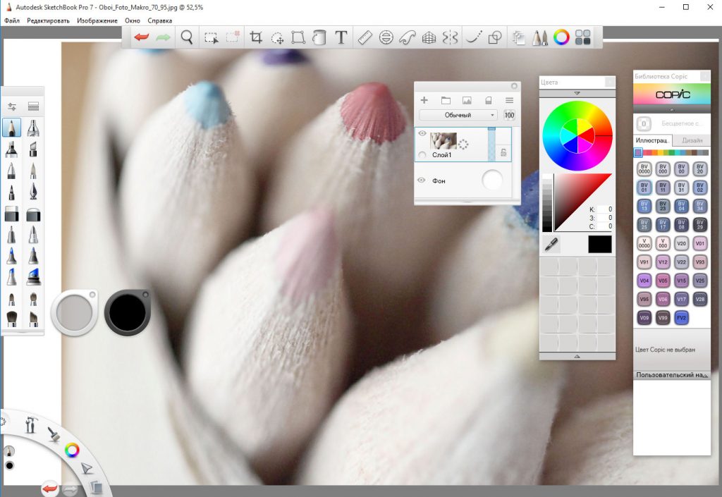Enable the Symmetry tool
This screenshot has width=722, height=497.
click(451, 37)
